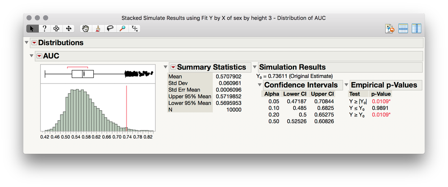Open the data table script icon
Viewport: 448px width, 187px height.
390,29
